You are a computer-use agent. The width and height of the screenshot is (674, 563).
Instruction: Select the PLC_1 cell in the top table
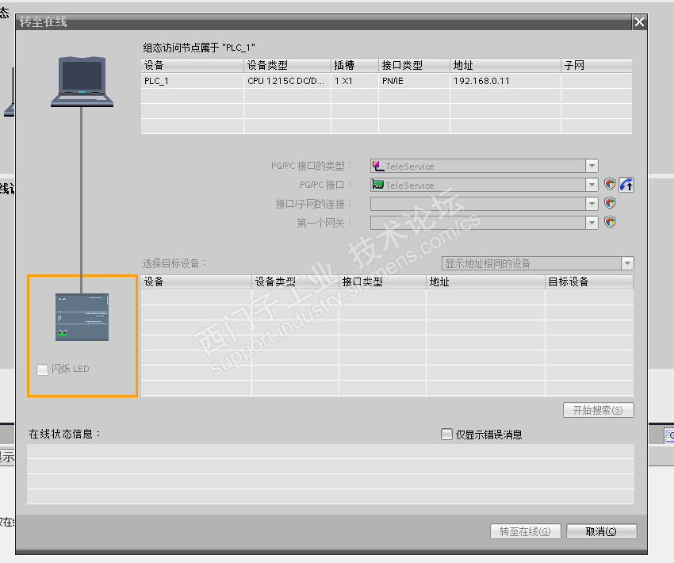192,81
